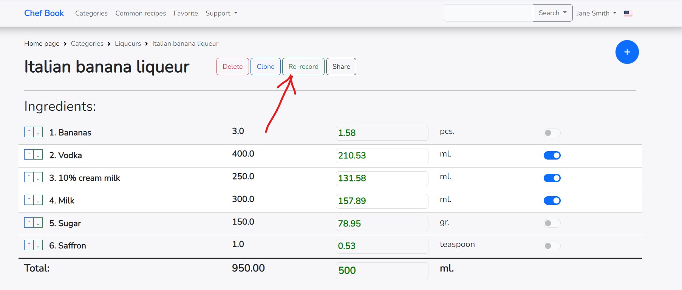Click the US flag language icon
The height and width of the screenshot is (290, 682).
[628, 14]
